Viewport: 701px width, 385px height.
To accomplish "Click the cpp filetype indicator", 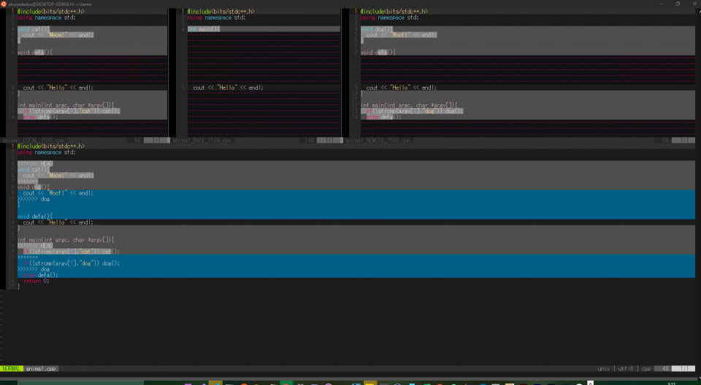I will click(x=646, y=369).
